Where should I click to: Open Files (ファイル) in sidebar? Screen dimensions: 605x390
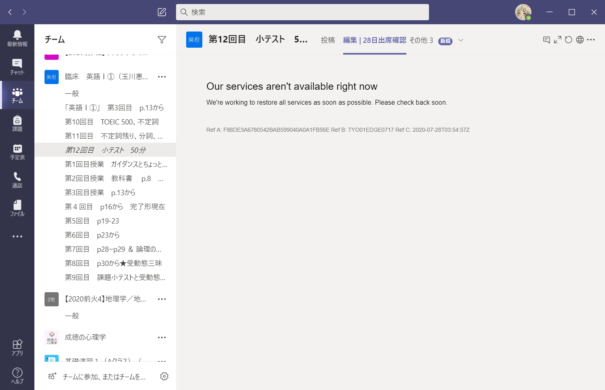tap(17, 208)
